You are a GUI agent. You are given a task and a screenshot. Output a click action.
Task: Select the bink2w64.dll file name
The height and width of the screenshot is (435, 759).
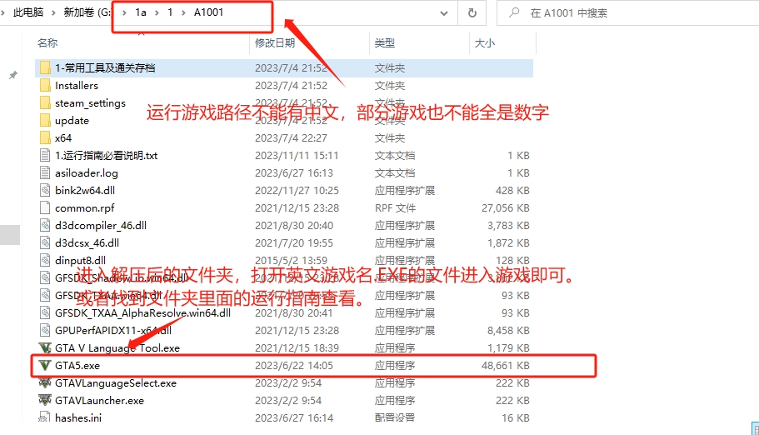[x=85, y=190]
